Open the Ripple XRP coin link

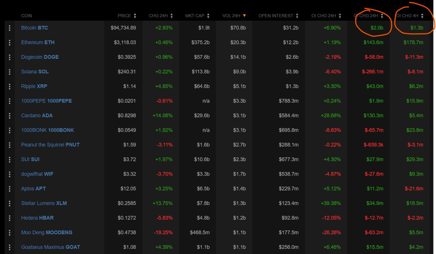(34, 86)
